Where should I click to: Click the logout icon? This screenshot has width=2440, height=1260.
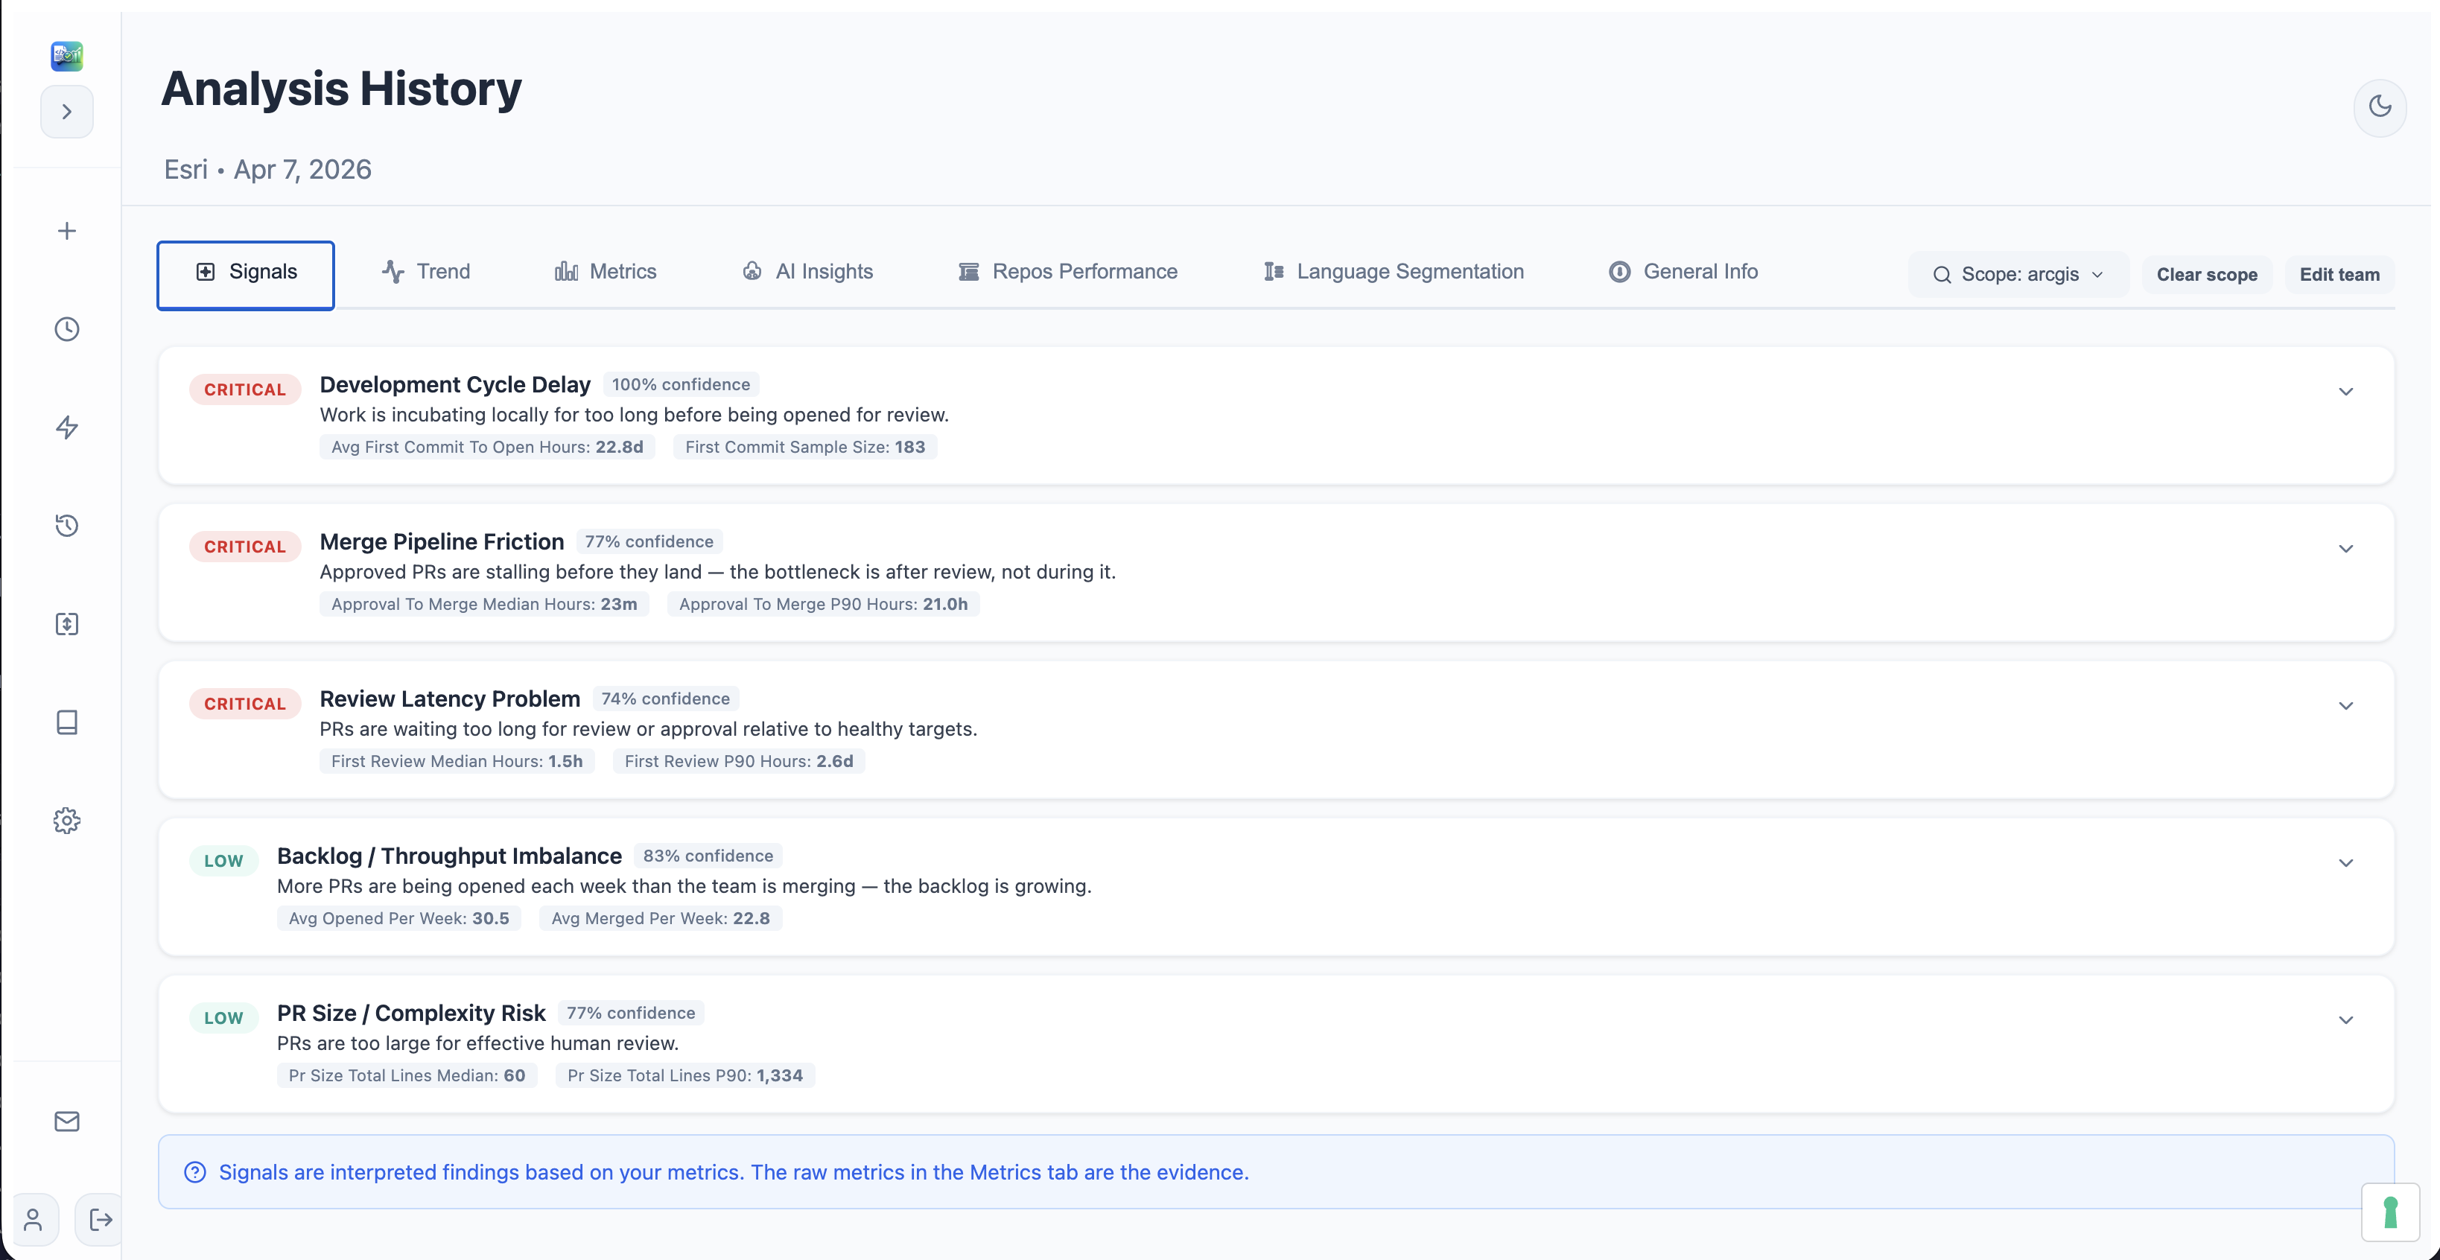click(101, 1219)
